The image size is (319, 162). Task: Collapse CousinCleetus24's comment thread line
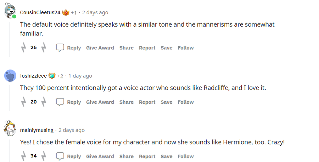tap(10, 39)
